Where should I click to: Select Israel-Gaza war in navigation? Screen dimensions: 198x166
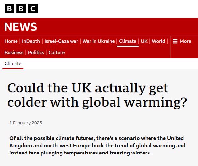click(61, 41)
